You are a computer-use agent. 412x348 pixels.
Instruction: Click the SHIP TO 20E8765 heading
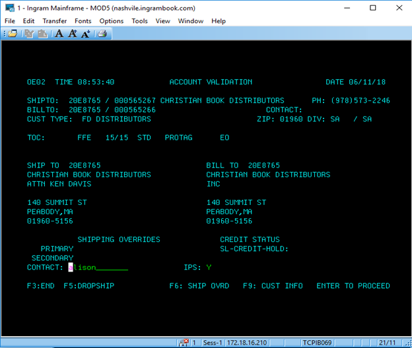(64, 165)
